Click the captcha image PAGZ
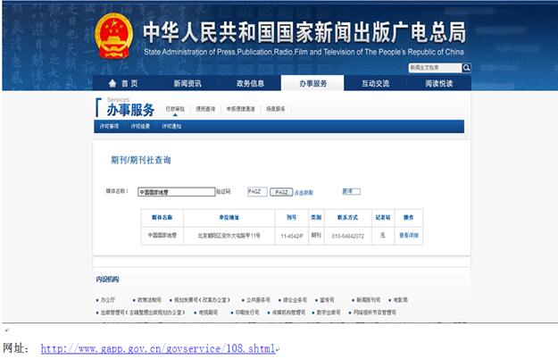 (281, 192)
